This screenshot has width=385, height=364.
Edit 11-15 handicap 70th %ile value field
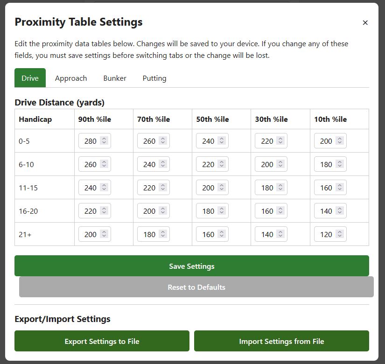[x=154, y=188]
